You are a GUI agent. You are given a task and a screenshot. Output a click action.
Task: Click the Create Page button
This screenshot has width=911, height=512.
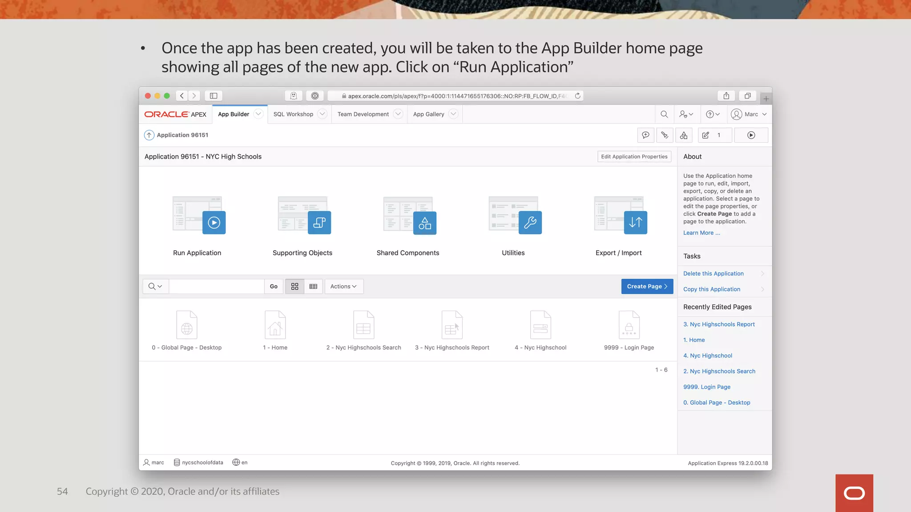tap(647, 287)
